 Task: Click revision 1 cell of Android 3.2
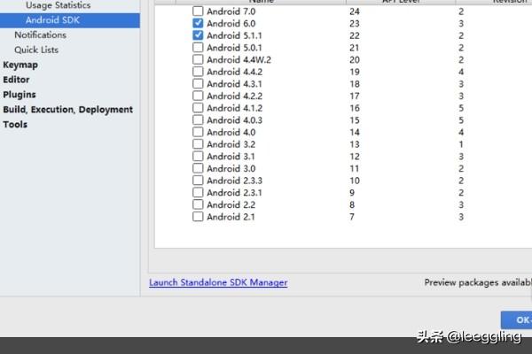coord(461,144)
